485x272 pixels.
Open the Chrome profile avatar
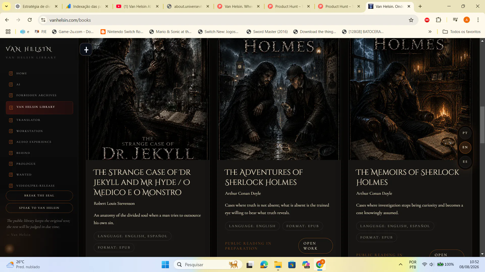pyautogui.click(x=467, y=20)
